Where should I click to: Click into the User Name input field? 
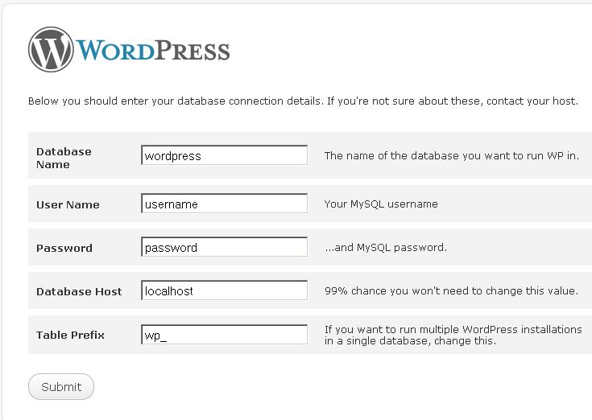[x=224, y=204]
